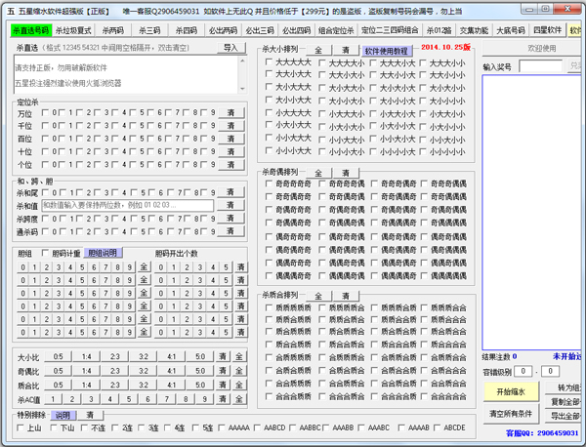The height and width of the screenshot is (447, 586).
Task: Open the 杀垃圾复式 tab
Action: click(x=73, y=30)
